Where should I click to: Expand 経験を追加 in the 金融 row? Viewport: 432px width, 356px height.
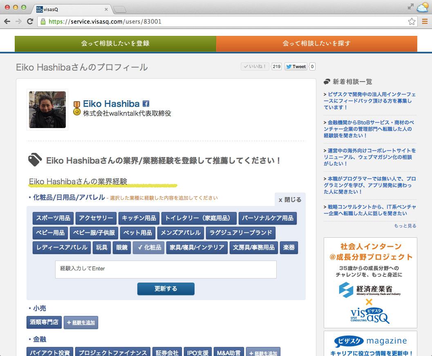tap(263, 353)
